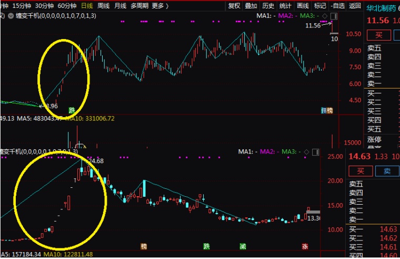Click the 11.56 quote price in upper panel
Image resolution: width=400 pixels, height=259 pixels.
[378, 21]
